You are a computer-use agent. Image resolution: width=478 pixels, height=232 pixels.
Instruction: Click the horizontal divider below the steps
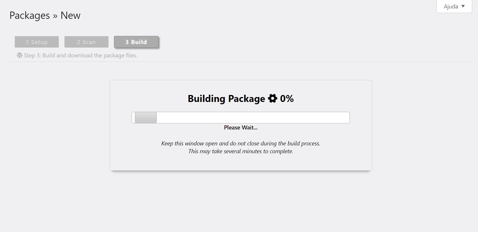click(x=240, y=62)
